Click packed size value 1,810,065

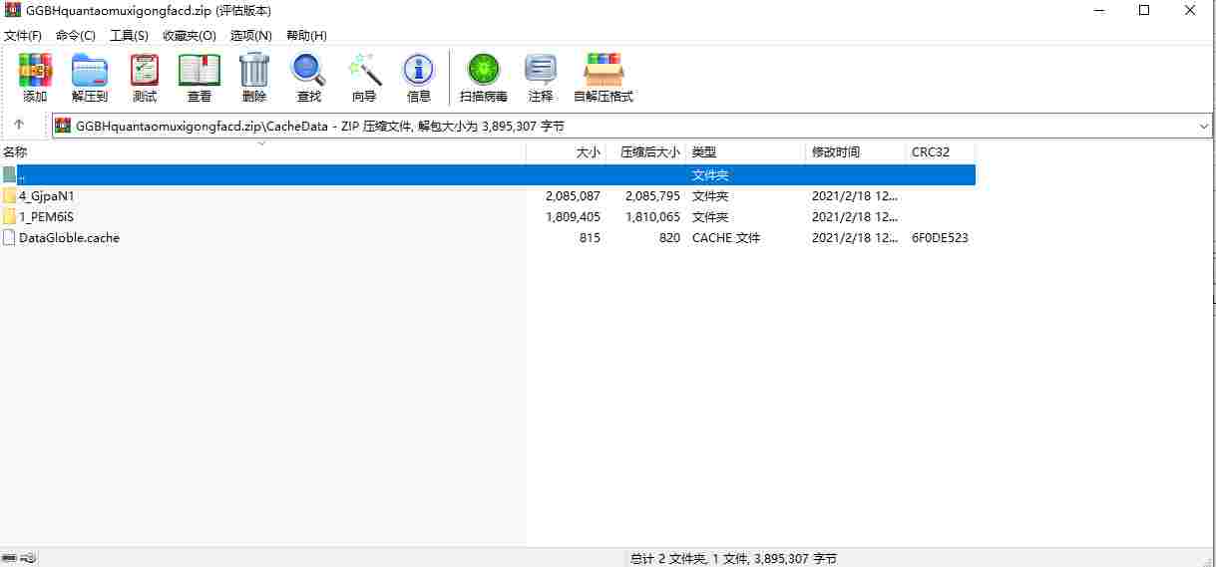652,217
